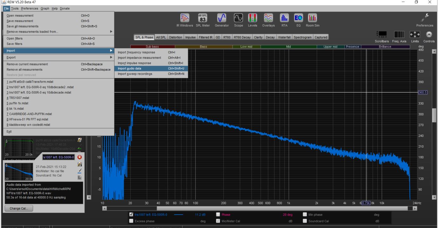Toggle the Soundcard Cal checkbox
The image size is (438, 228).
[x=305, y=221]
